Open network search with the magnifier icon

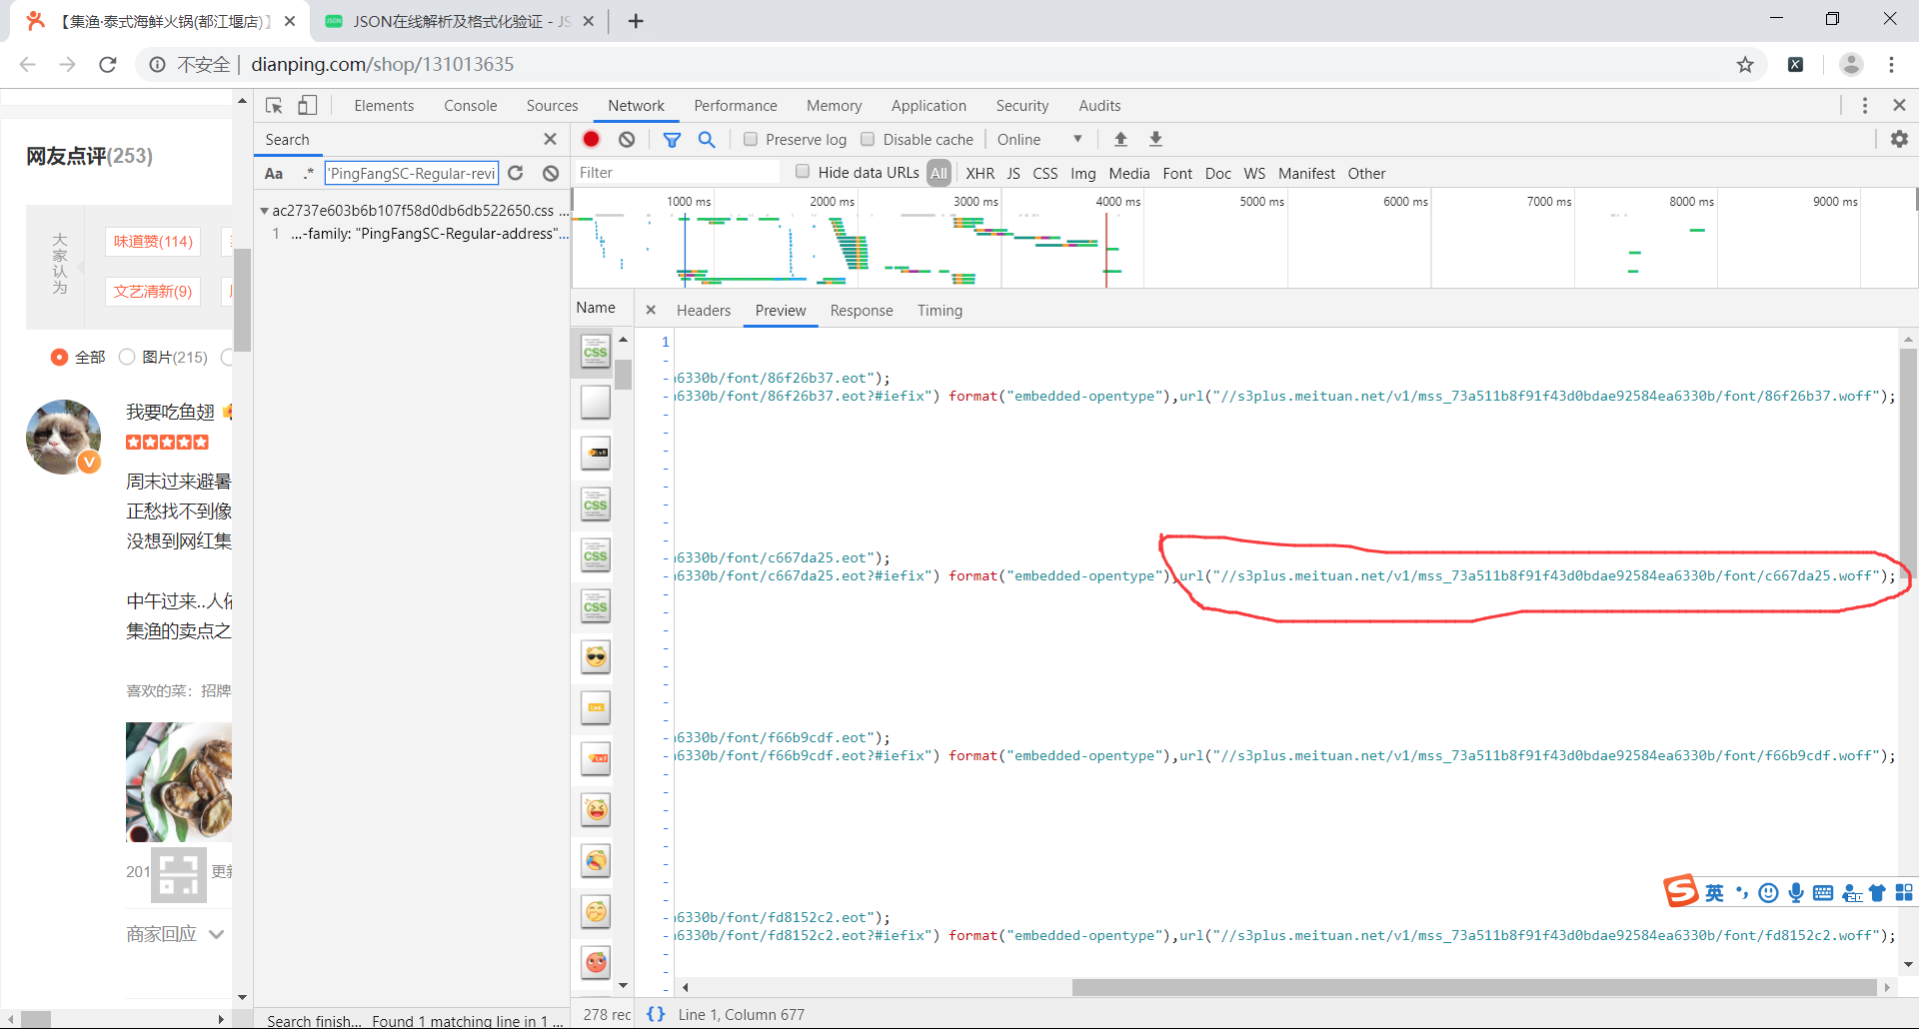[x=707, y=140]
